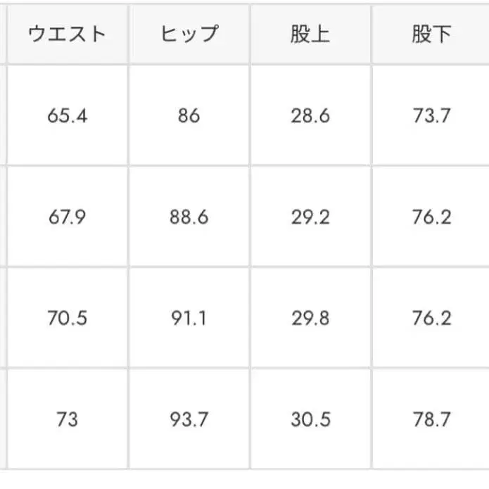Click 76.2 inseam in the 67.9 waist row

click(431, 217)
